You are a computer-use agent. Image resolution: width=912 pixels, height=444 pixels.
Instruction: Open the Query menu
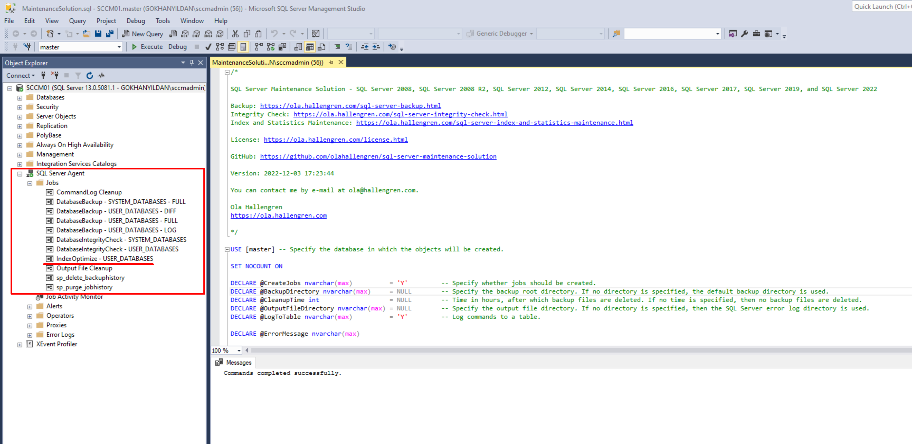pyautogui.click(x=77, y=20)
